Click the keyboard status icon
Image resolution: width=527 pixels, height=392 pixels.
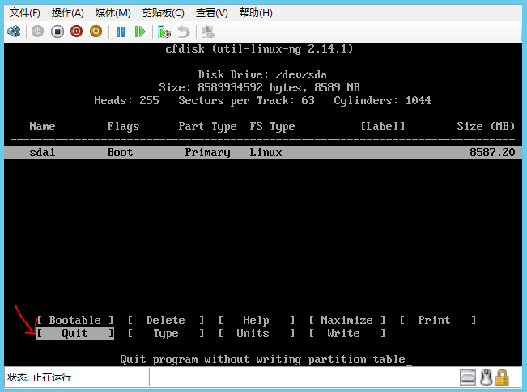(x=468, y=377)
